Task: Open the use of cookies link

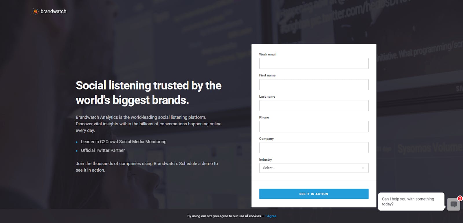Action: point(249,216)
